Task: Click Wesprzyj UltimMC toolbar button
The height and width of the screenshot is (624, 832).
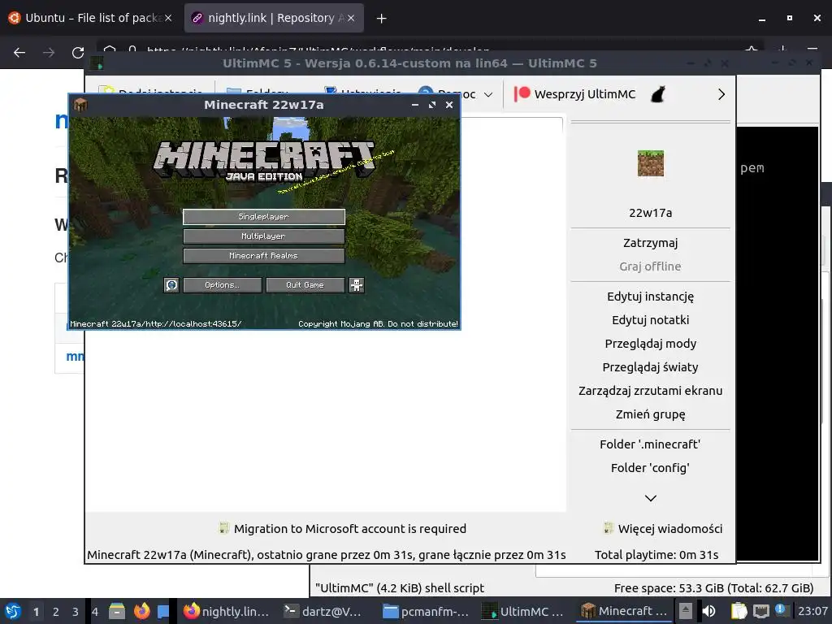Action: tap(574, 94)
